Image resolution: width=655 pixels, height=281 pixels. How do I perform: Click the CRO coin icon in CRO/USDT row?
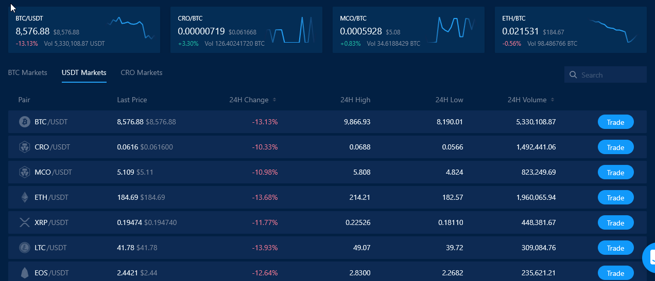[24, 147]
